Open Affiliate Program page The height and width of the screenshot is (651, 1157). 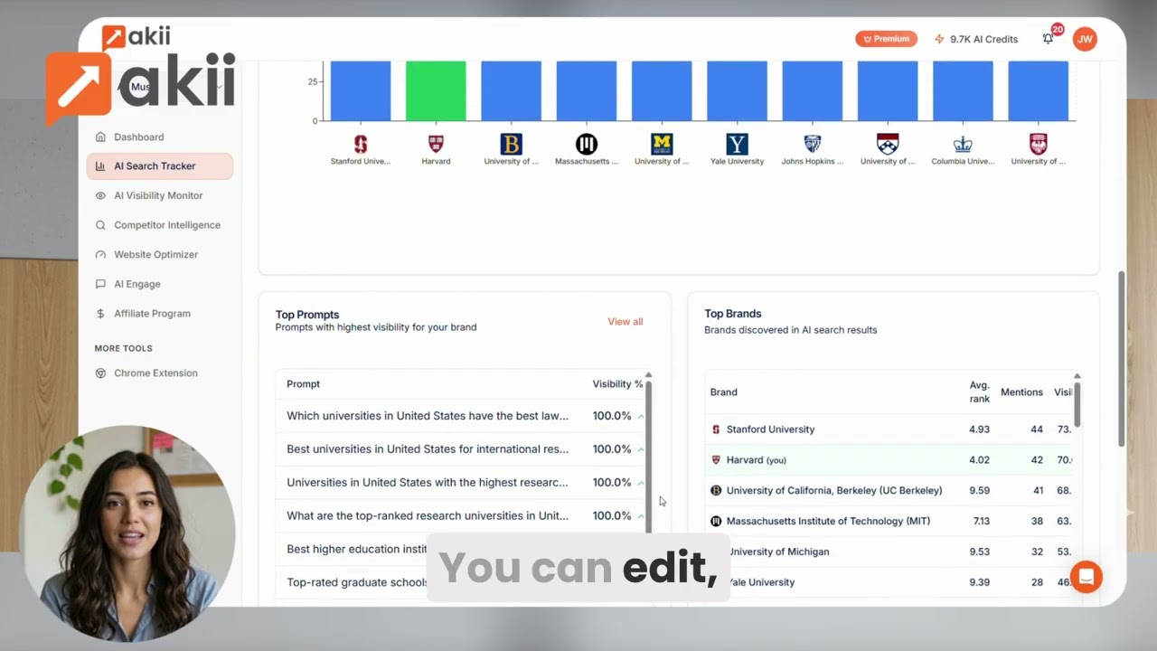coord(152,314)
